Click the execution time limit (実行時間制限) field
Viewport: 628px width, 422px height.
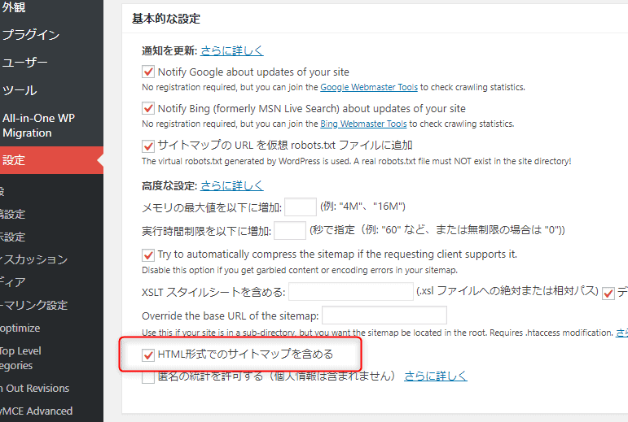pos(290,230)
